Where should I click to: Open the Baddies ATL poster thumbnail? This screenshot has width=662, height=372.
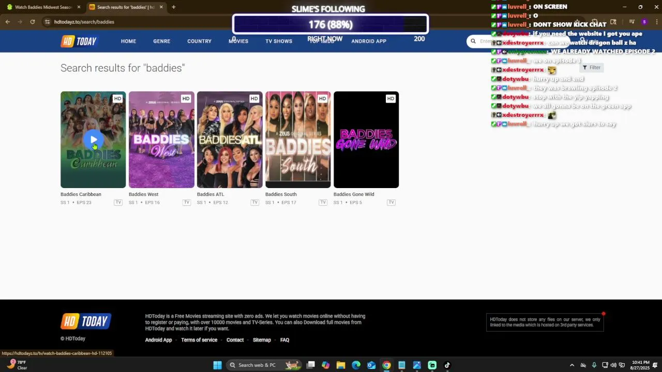click(x=230, y=139)
